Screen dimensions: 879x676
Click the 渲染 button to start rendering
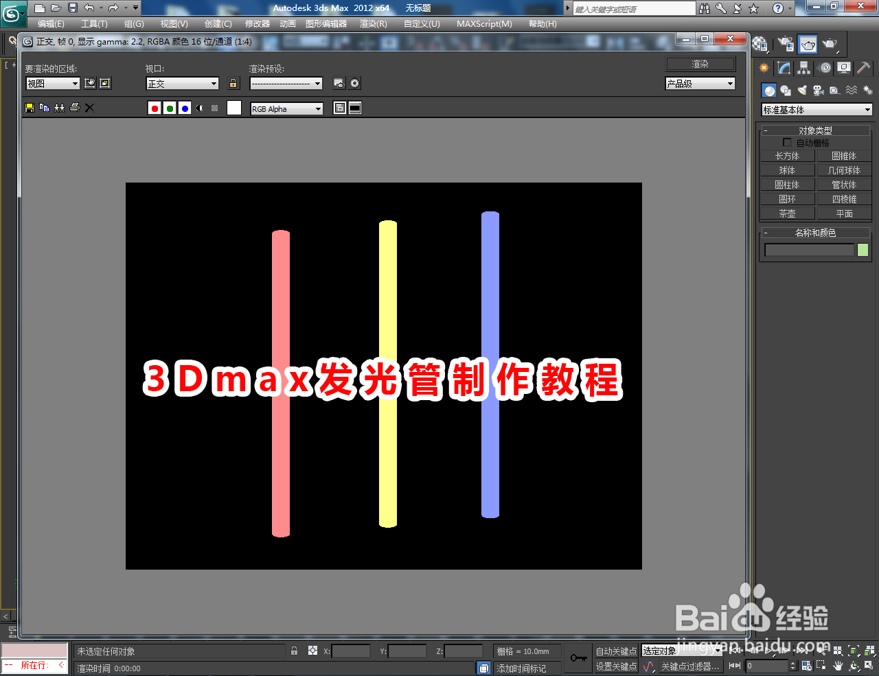700,63
